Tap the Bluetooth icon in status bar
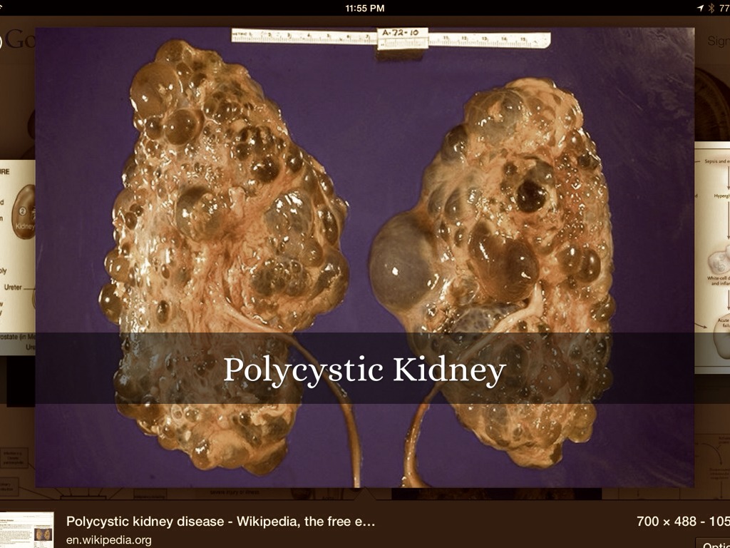 click(x=711, y=8)
